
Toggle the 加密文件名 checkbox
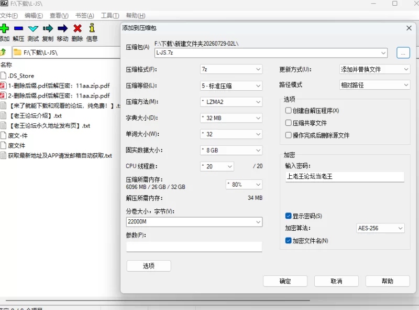(289, 240)
